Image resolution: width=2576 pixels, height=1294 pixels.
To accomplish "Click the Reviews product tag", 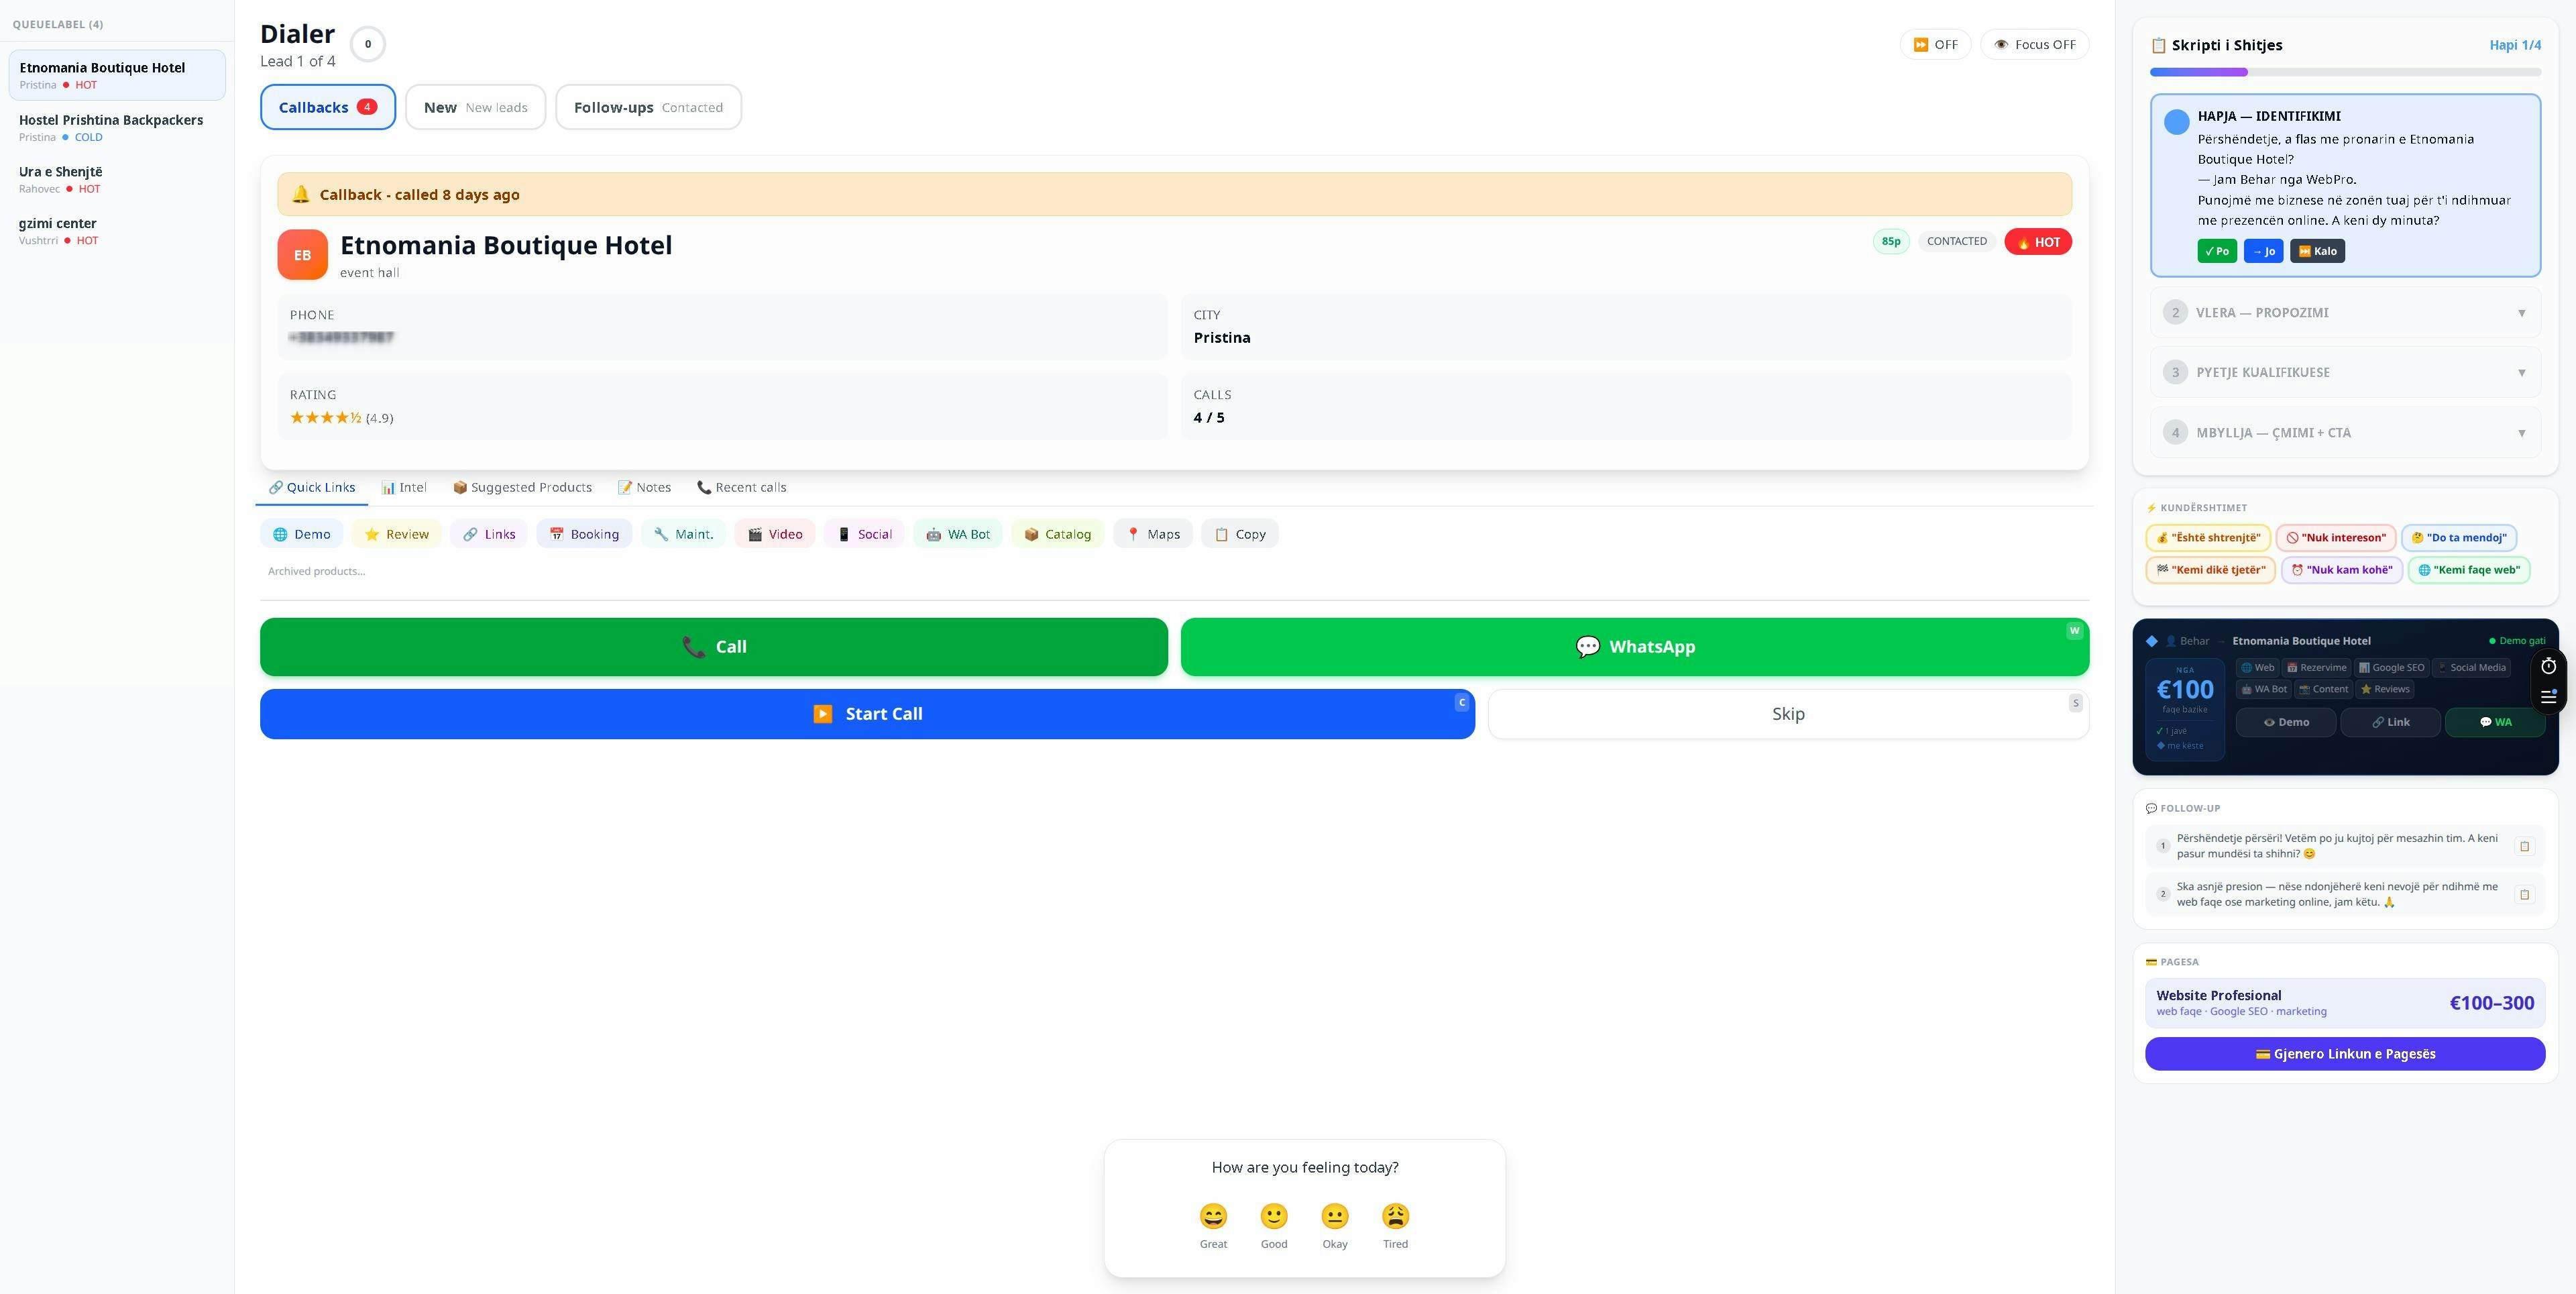I will 2385,689.
